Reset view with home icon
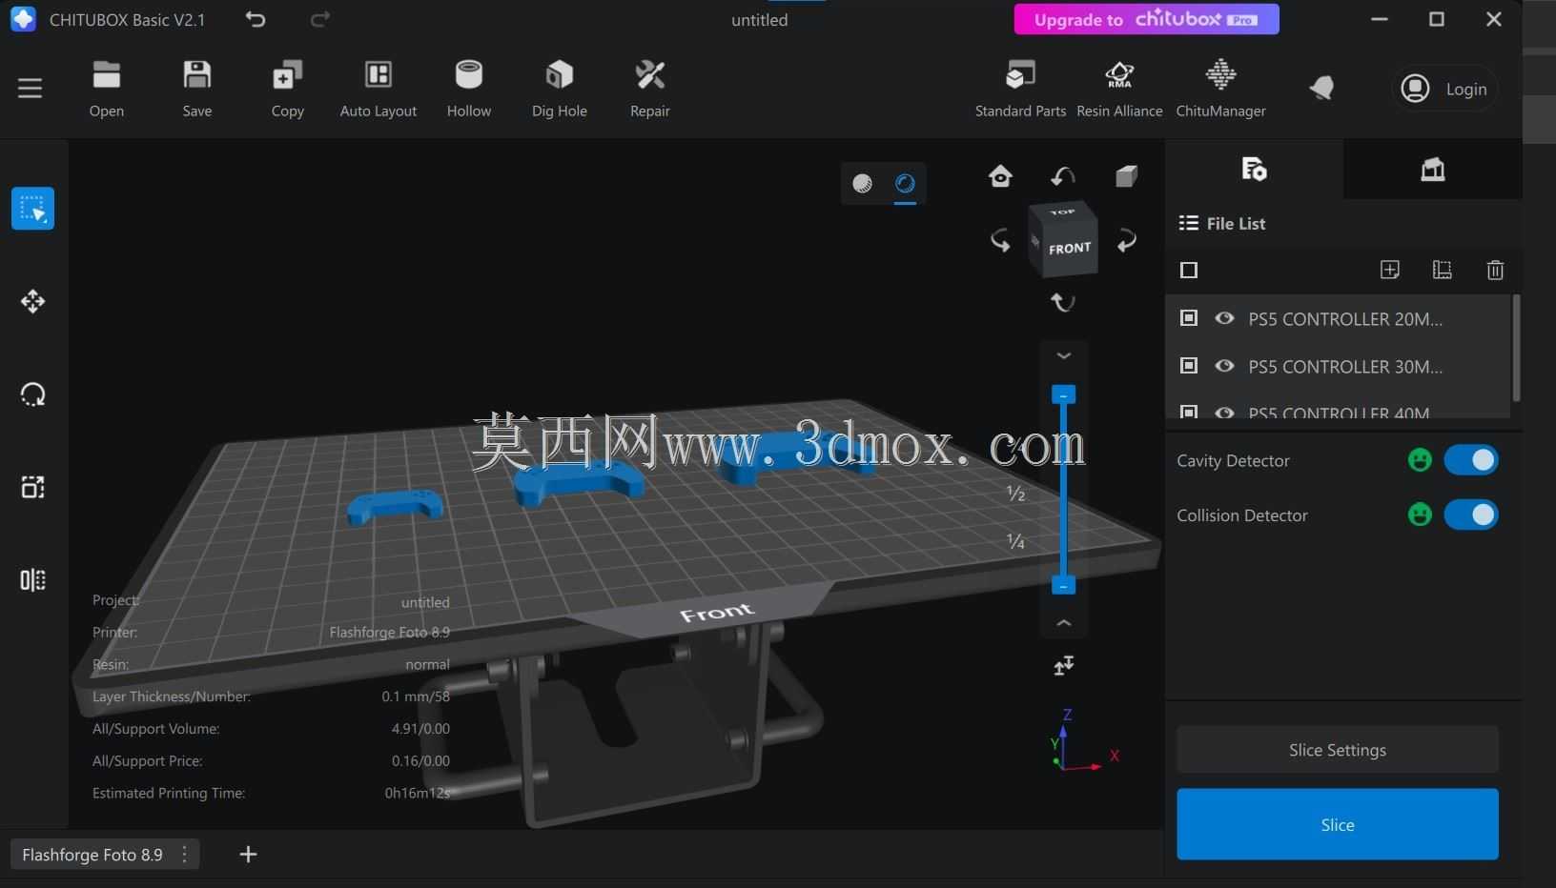This screenshot has width=1556, height=888. [x=1000, y=176]
